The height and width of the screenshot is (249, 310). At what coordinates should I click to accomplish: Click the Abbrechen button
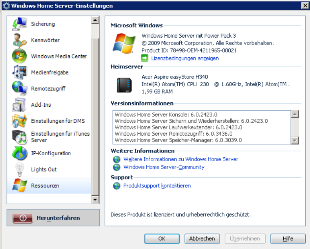click(x=202, y=238)
